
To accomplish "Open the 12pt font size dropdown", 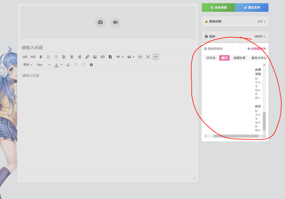I will pos(43,65).
